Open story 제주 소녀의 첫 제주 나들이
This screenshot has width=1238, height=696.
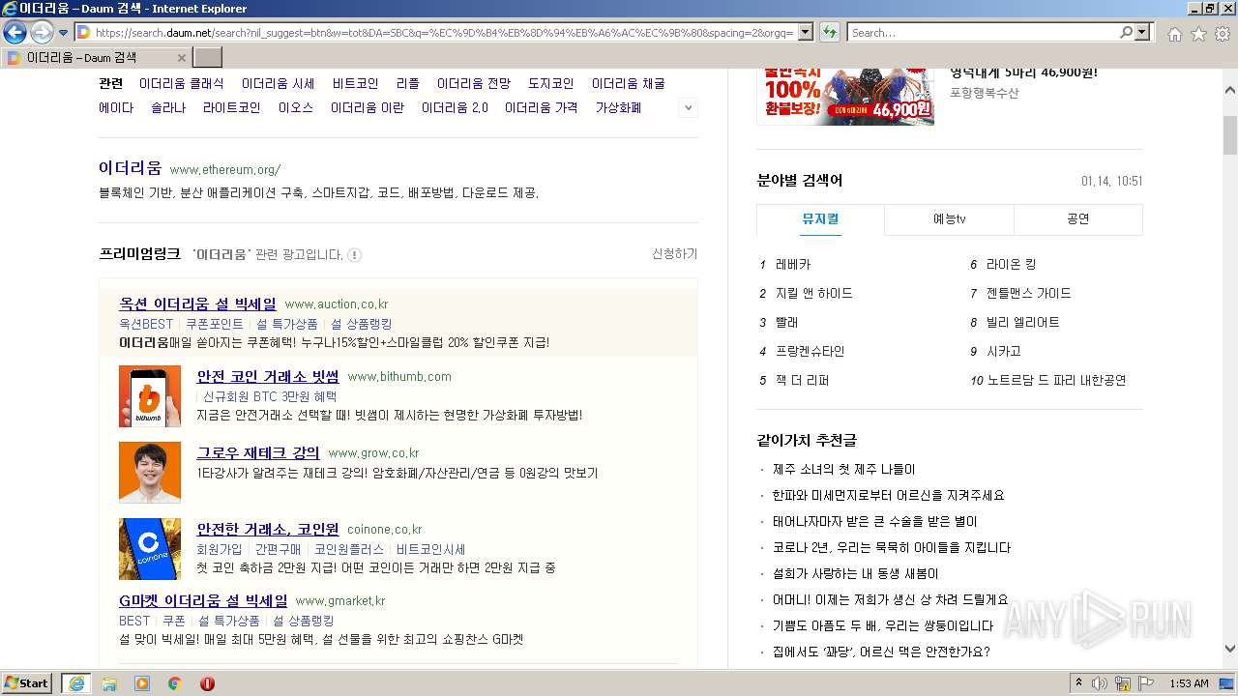click(843, 469)
